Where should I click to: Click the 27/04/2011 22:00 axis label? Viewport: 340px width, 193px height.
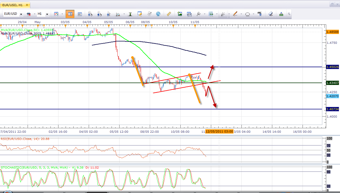coord(13,131)
